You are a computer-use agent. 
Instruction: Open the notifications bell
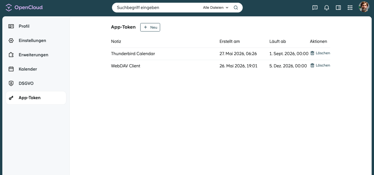click(x=327, y=8)
